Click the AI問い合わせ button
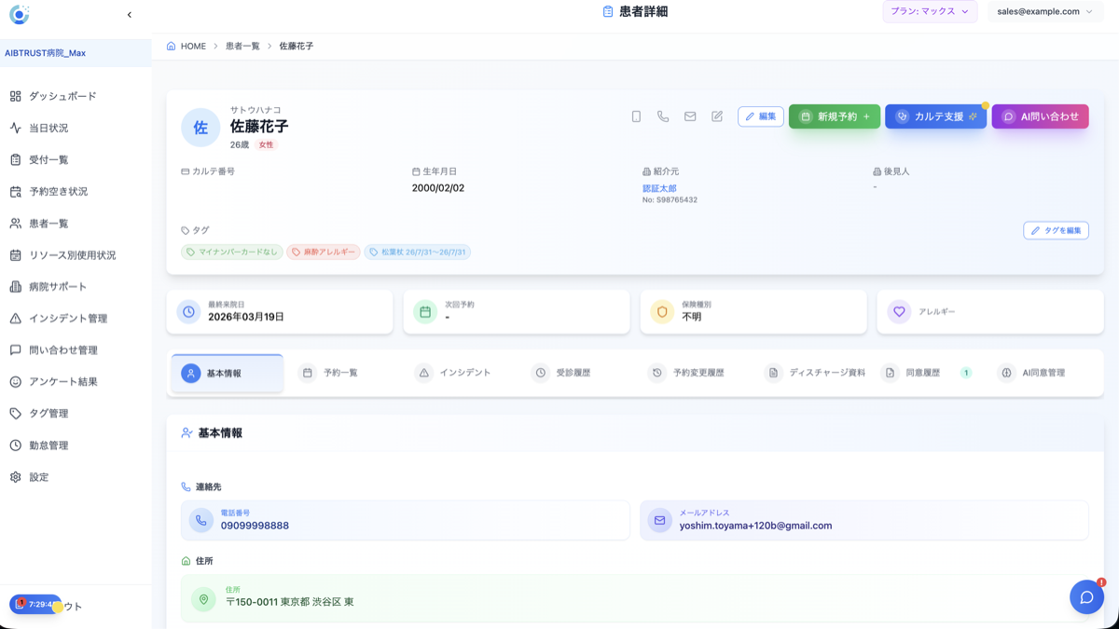Screen dimensions: 1119x629 pos(1040,116)
